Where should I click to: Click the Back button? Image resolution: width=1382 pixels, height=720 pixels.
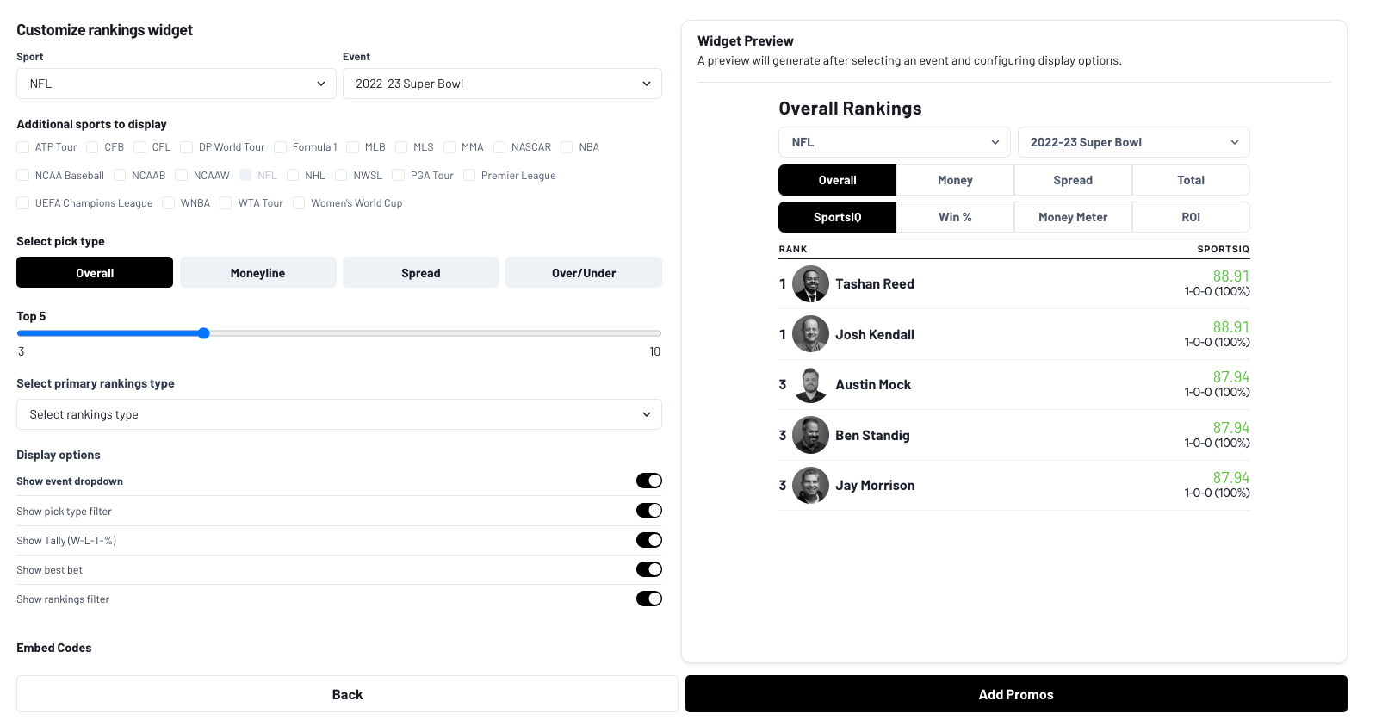pyautogui.click(x=347, y=694)
